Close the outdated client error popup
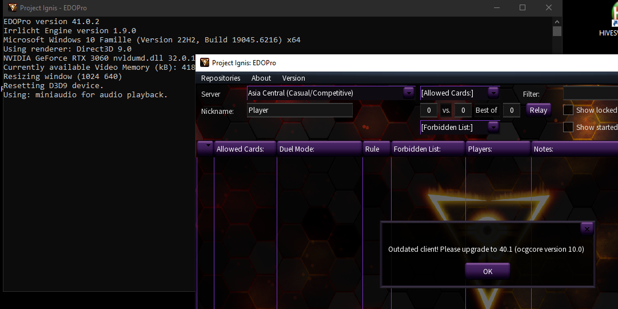Viewport: 618px width, 309px height. point(587,228)
